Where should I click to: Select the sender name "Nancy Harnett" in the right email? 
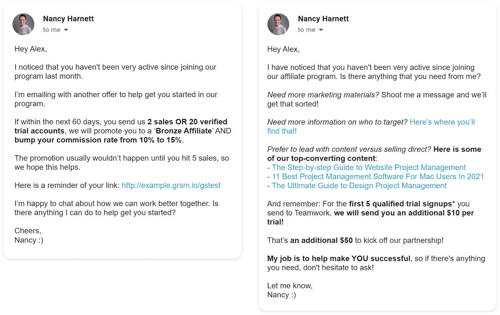[x=323, y=18]
